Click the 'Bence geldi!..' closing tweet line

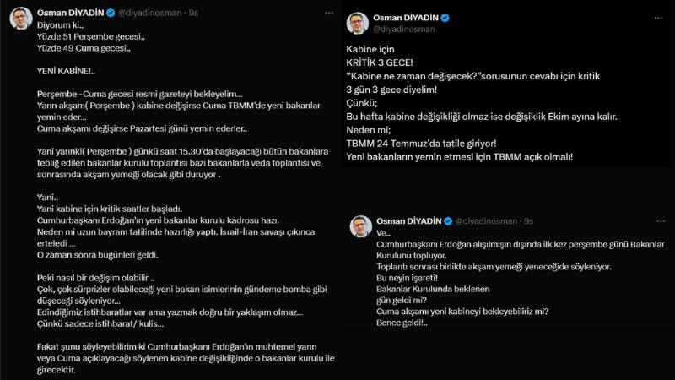coord(402,323)
